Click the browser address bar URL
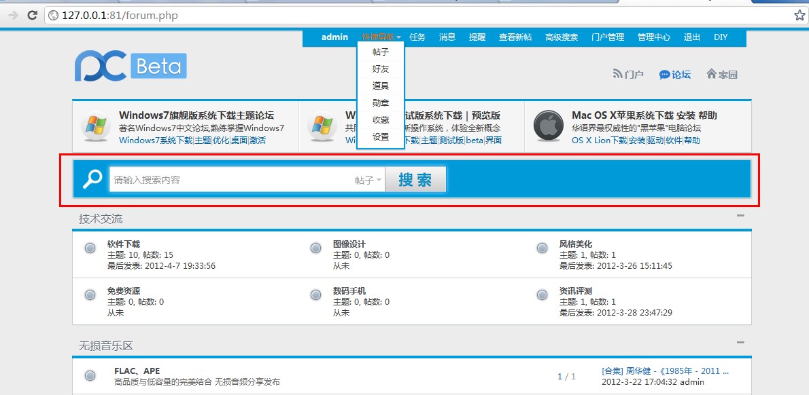Viewport: 809px width, 395px height. (x=120, y=16)
